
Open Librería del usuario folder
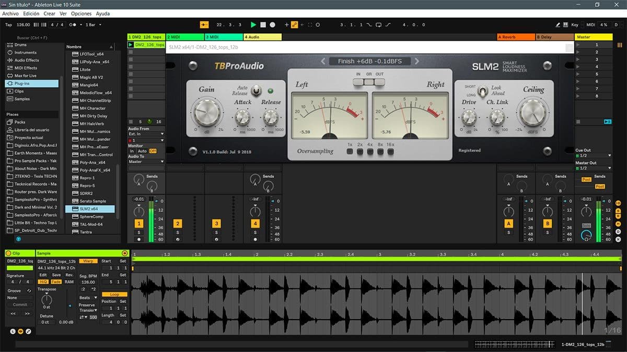32,130
